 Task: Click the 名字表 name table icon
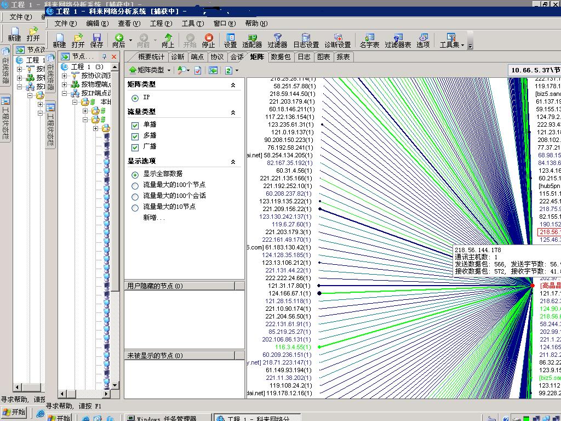(x=369, y=41)
